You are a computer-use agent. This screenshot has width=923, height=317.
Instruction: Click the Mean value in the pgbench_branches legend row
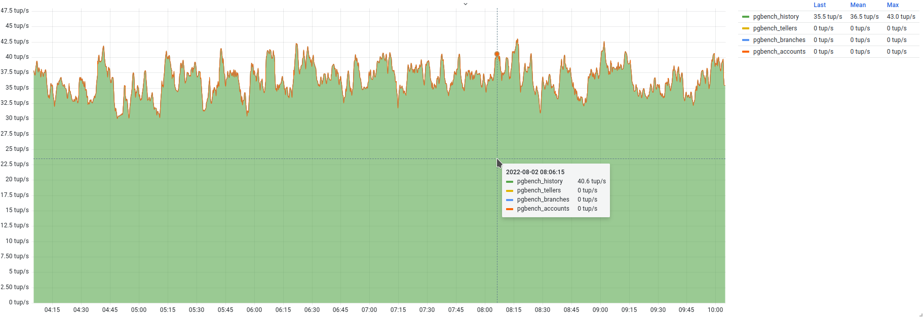tap(860, 40)
